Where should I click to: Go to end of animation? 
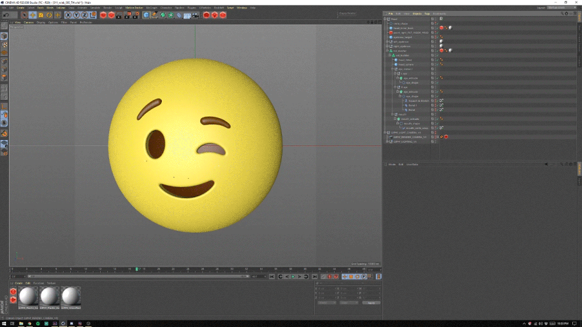pos(315,277)
